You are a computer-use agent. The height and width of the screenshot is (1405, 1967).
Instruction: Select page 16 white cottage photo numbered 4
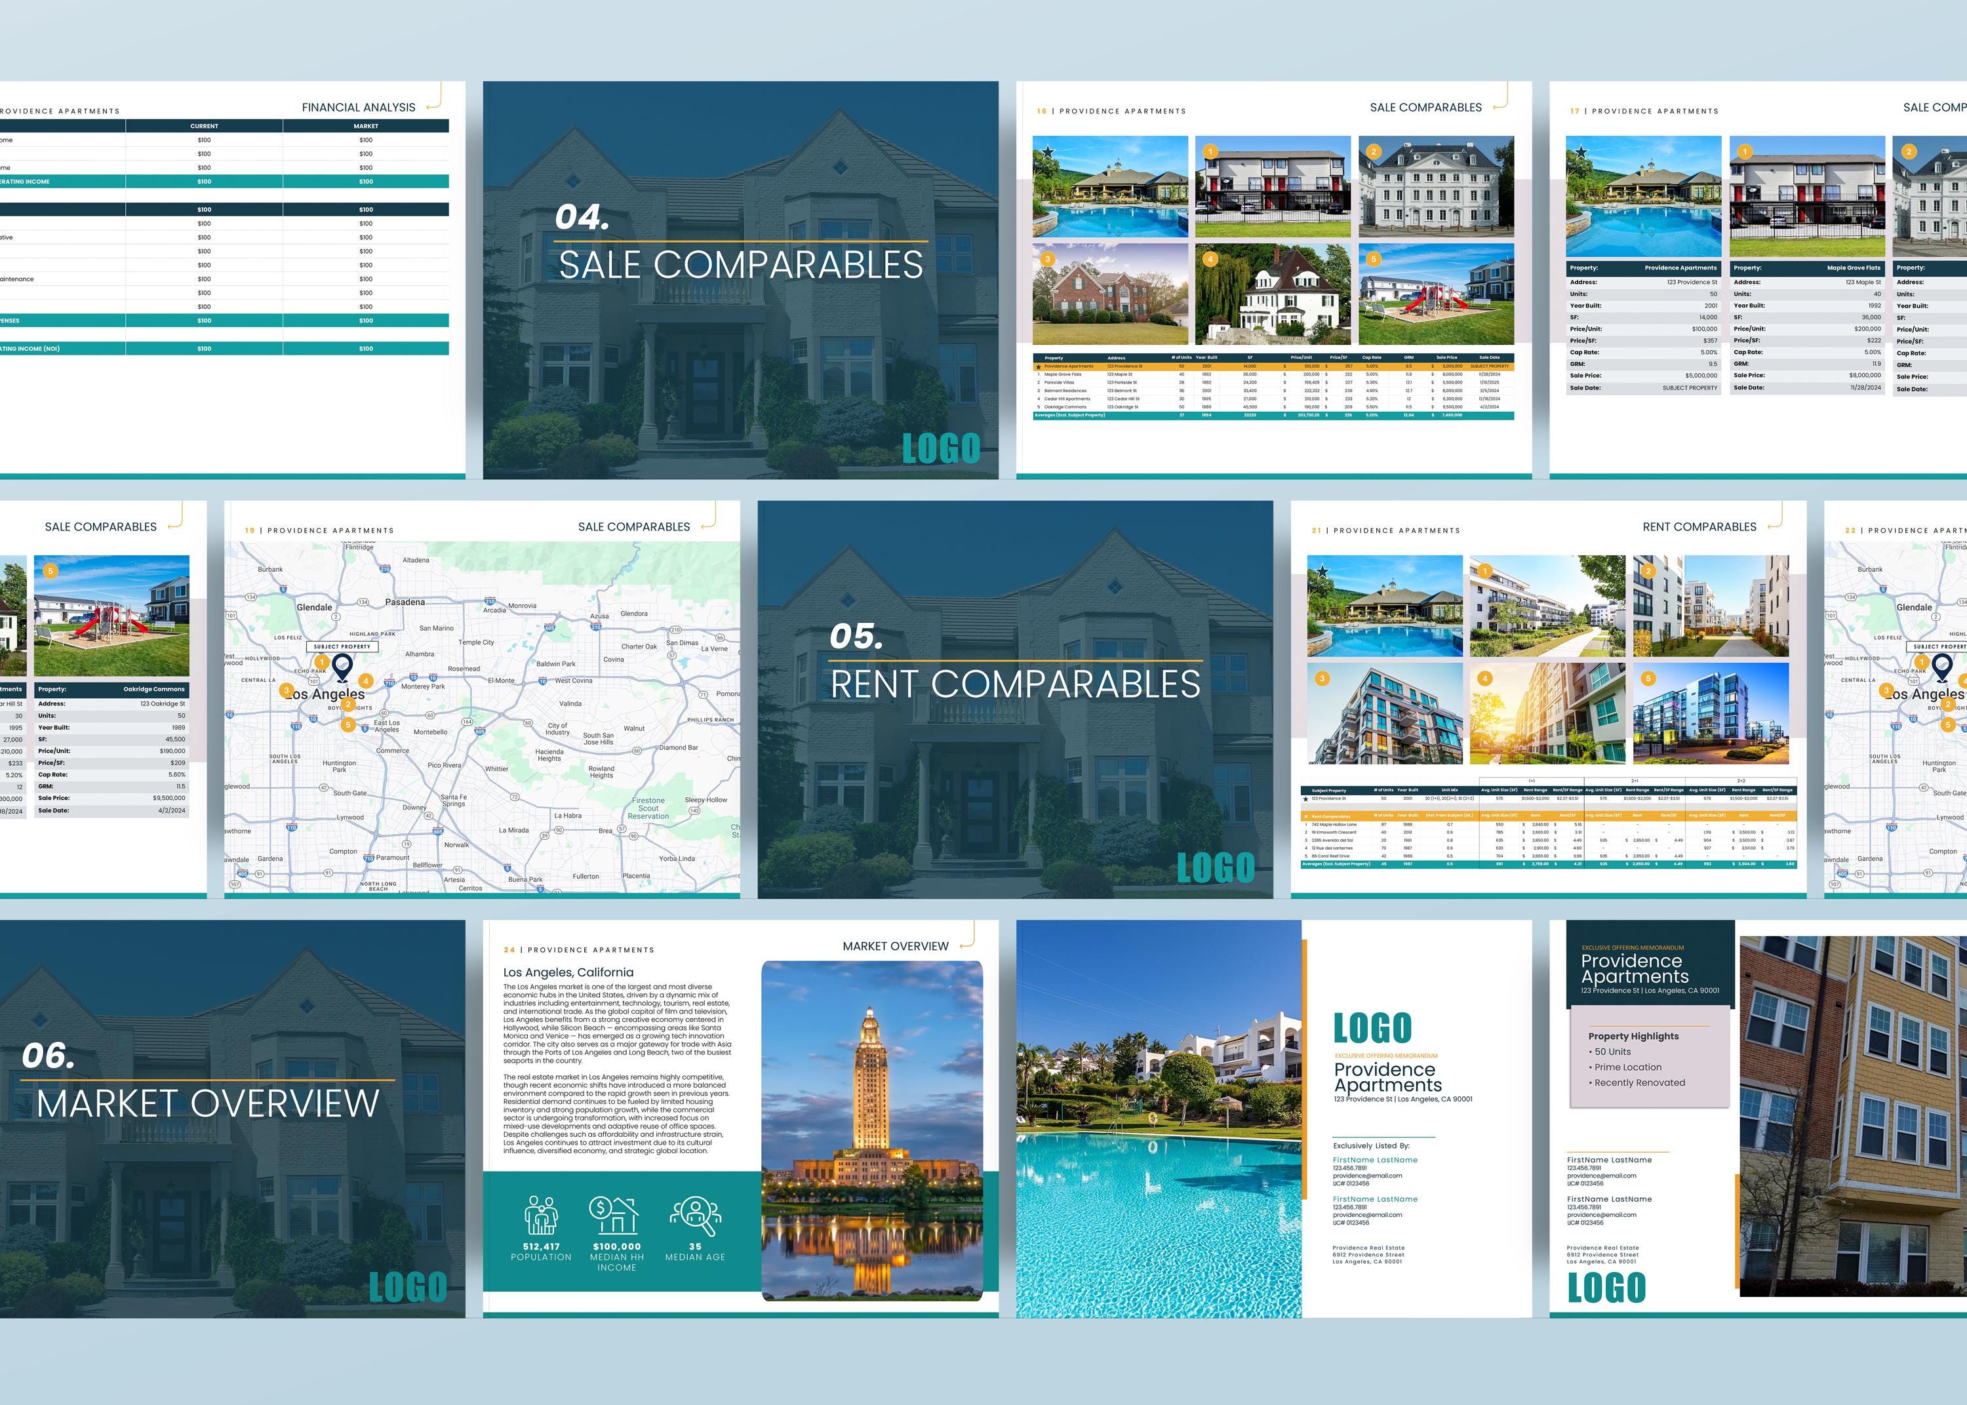pos(1273,293)
